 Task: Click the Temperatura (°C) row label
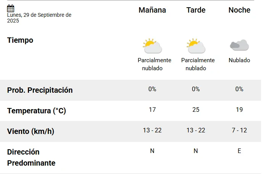tap(37, 111)
